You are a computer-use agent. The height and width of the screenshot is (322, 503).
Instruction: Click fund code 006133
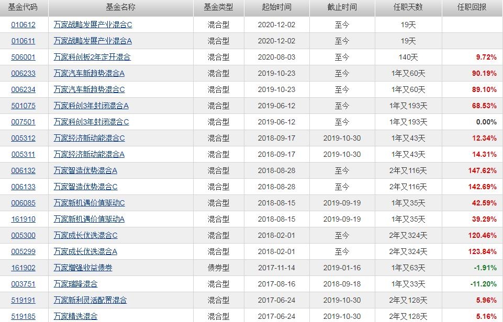click(x=23, y=187)
